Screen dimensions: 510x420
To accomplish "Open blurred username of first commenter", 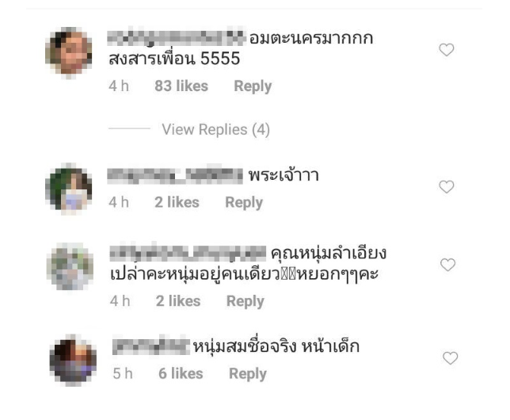I will pyautogui.click(x=176, y=38).
